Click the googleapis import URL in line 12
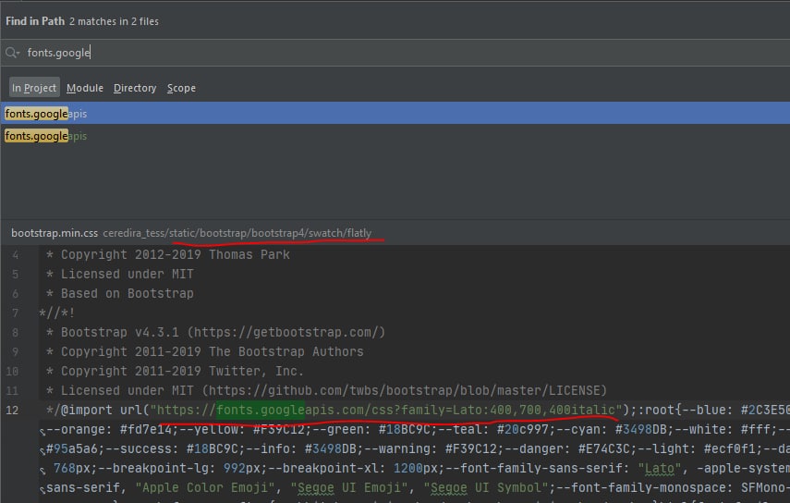Screen dimensions: 790x503 tap(386, 410)
